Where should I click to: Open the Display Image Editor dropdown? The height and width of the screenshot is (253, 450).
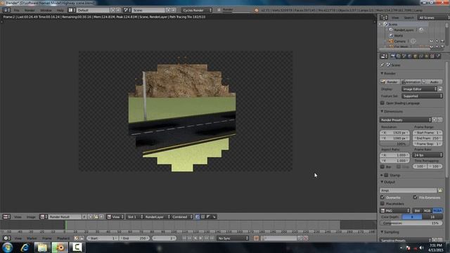pos(419,89)
